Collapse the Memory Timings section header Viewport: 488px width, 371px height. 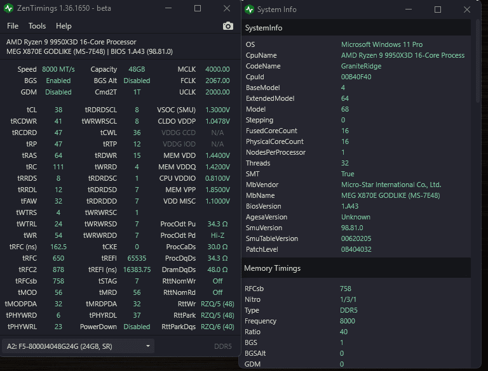click(x=273, y=268)
